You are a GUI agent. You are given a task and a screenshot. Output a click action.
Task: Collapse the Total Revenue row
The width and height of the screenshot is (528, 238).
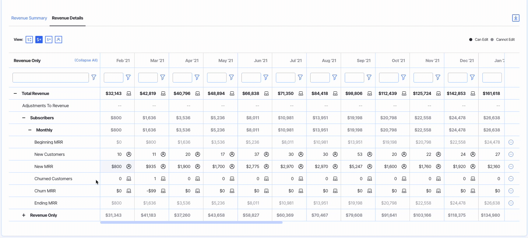tap(15, 93)
